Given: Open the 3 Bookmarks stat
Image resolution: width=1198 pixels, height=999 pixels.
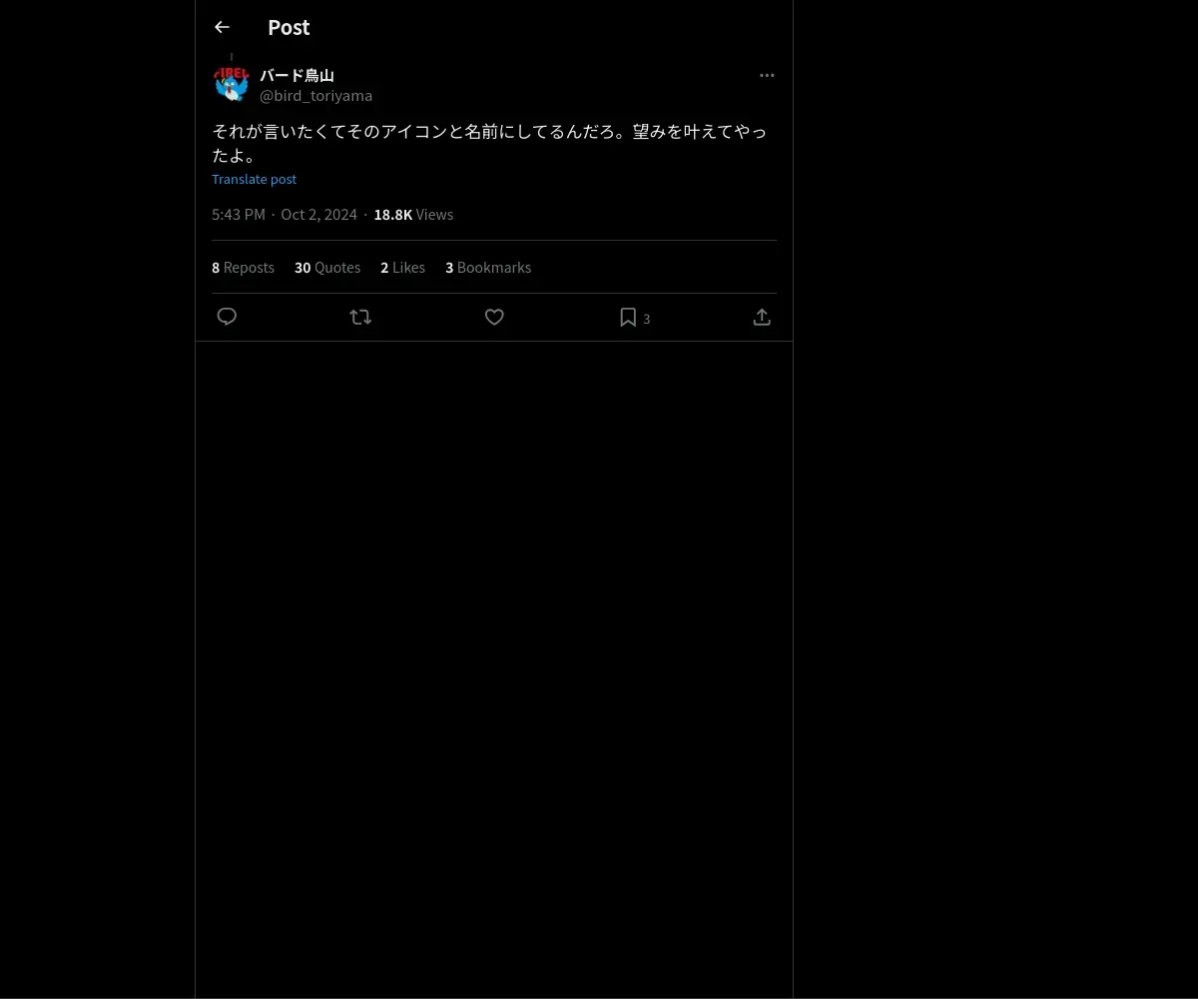Looking at the screenshot, I should [x=488, y=267].
